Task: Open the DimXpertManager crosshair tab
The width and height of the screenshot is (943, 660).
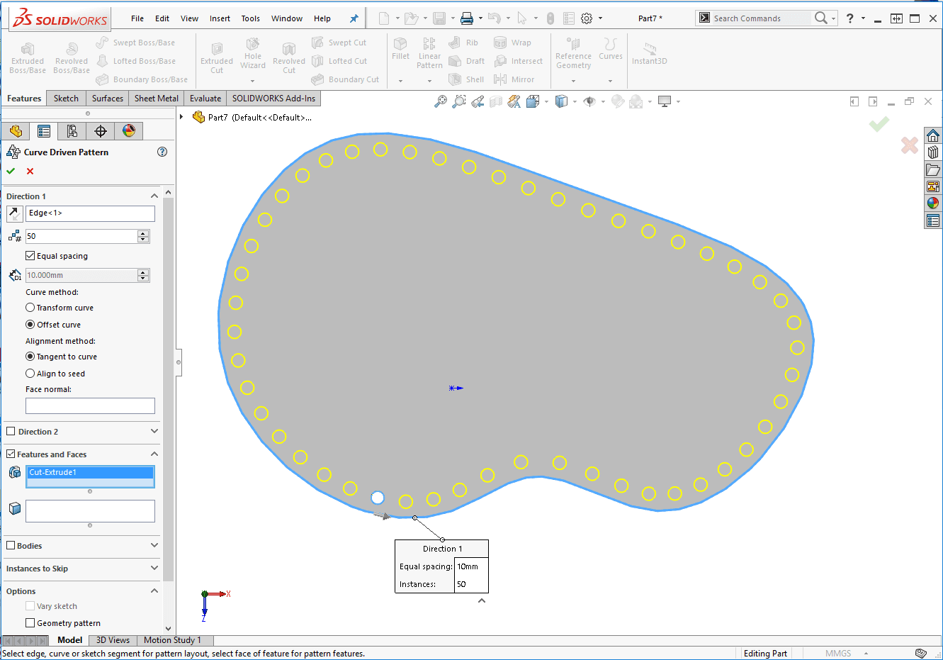Action: [x=101, y=130]
